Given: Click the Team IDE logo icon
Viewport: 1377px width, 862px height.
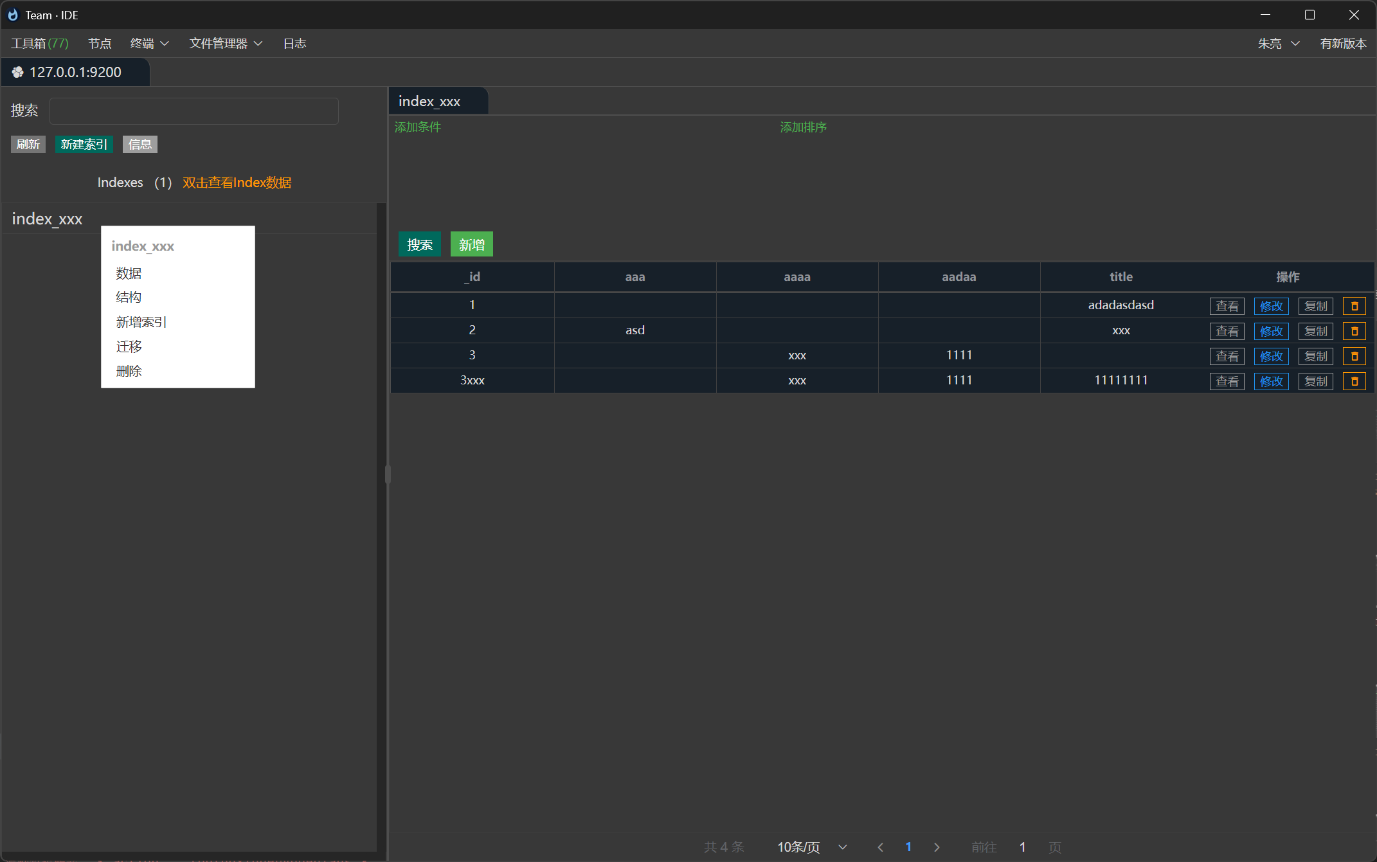Looking at the screenshot, I should [12, 14].
